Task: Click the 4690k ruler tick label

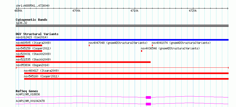Action: tap(19, 11)
